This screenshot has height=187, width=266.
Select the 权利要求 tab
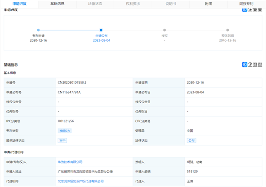point(133,4)
